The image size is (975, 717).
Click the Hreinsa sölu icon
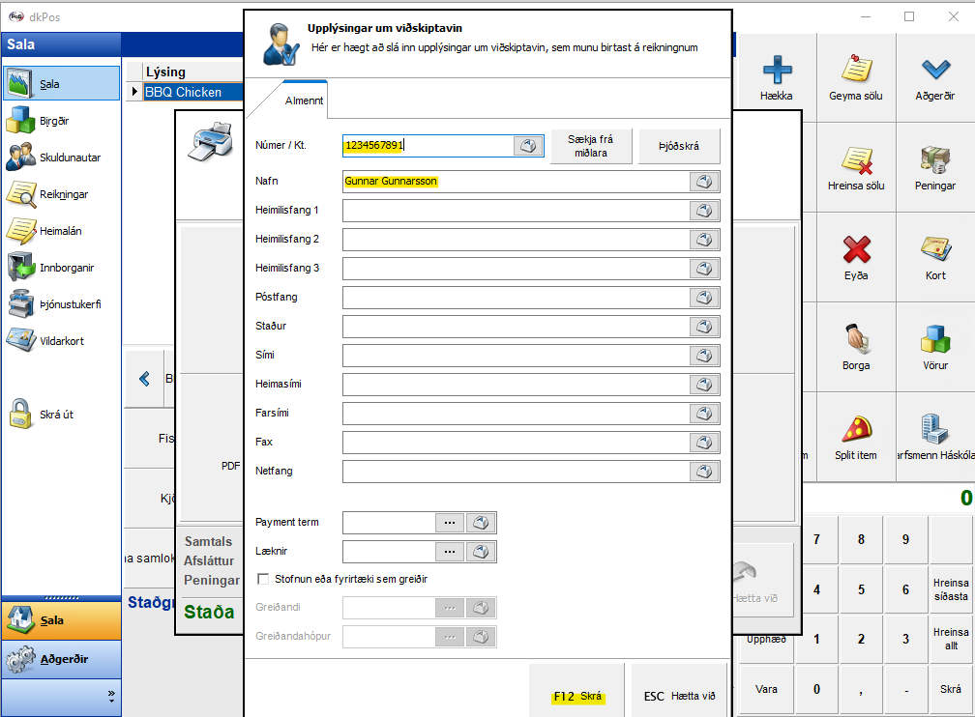point(855,160)
